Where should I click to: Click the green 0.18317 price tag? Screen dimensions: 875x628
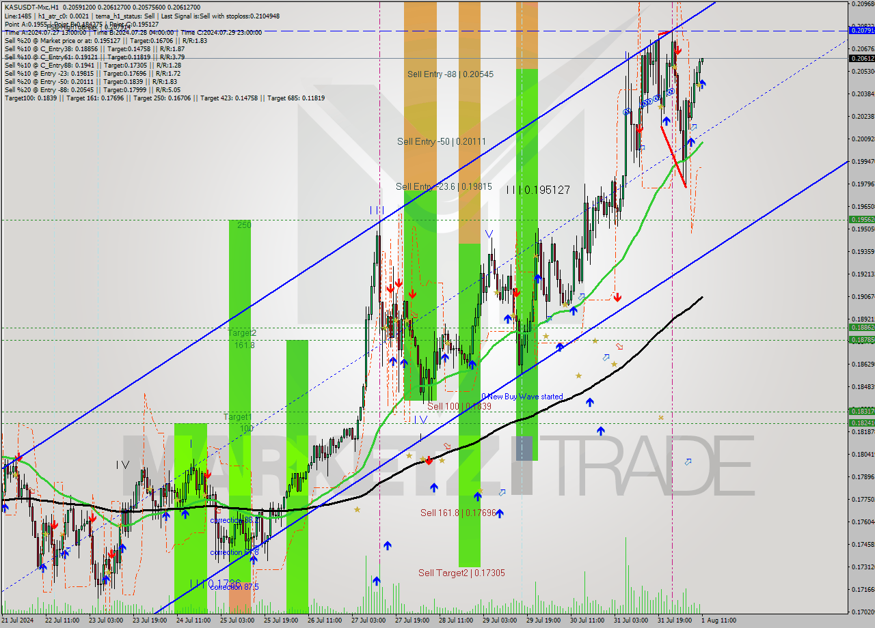tap(861, 411)
